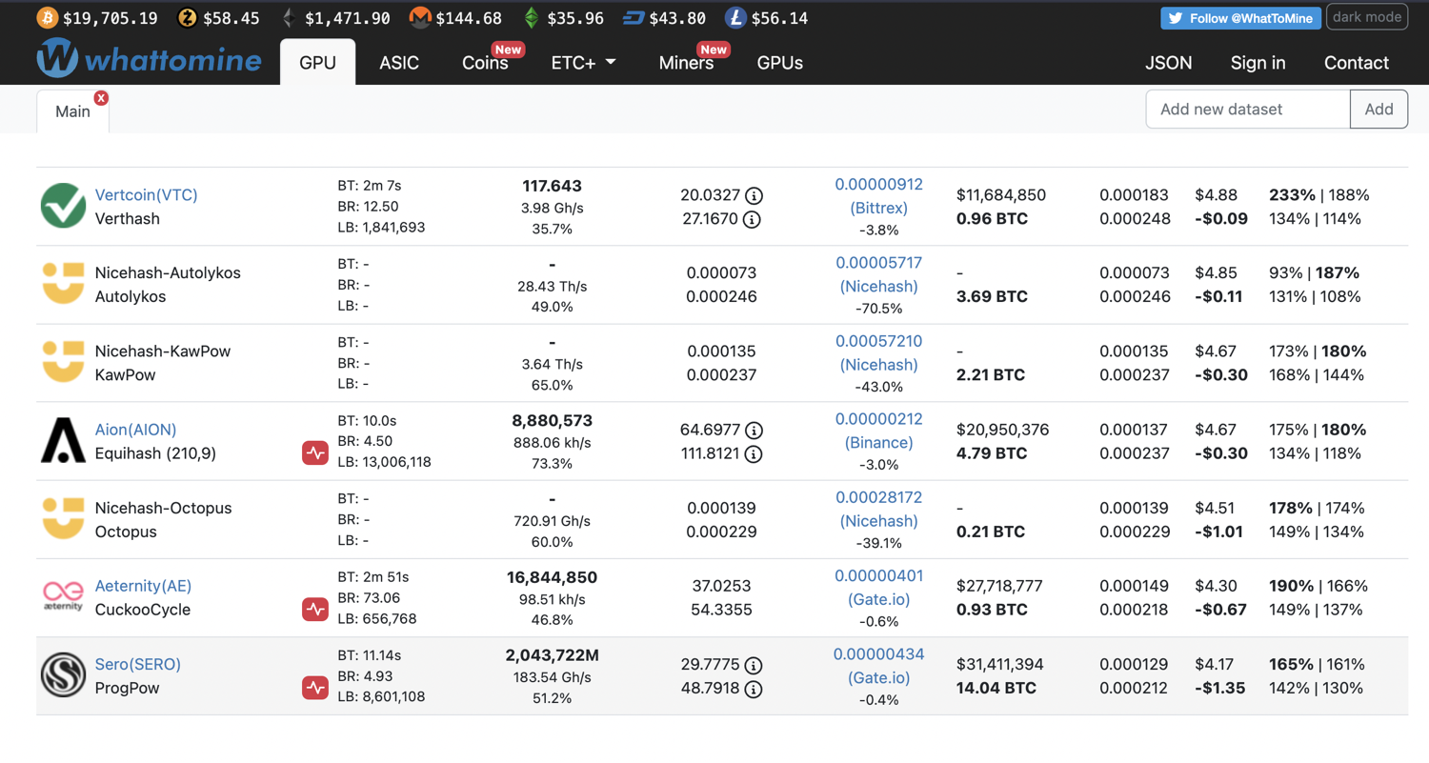Screen dimensions: 1429x763
Task: Click the info icon beside 20.0327
Action: click(754, 196)
